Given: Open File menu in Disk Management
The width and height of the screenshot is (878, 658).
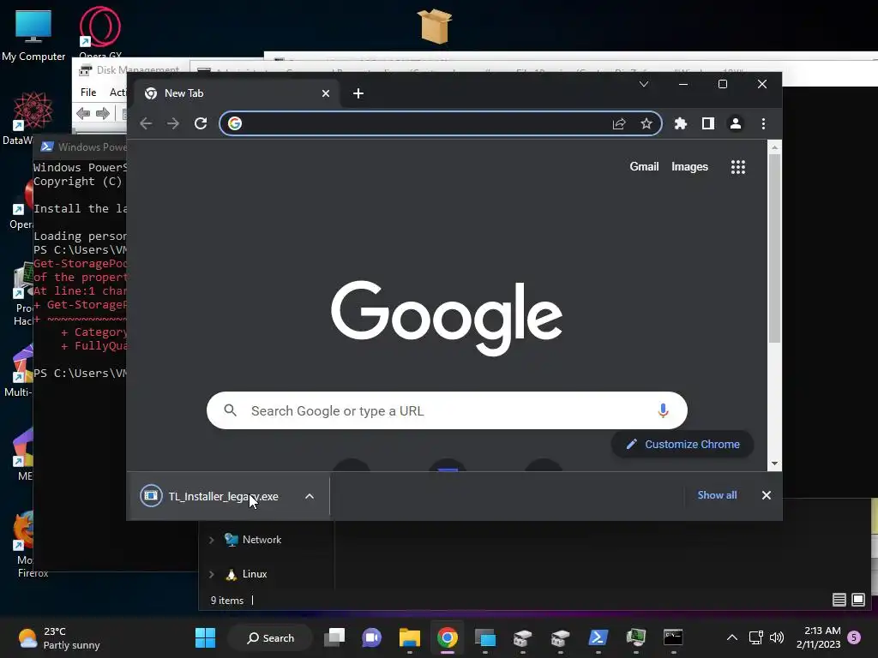Looking at the screenshot, I should 88,93.
